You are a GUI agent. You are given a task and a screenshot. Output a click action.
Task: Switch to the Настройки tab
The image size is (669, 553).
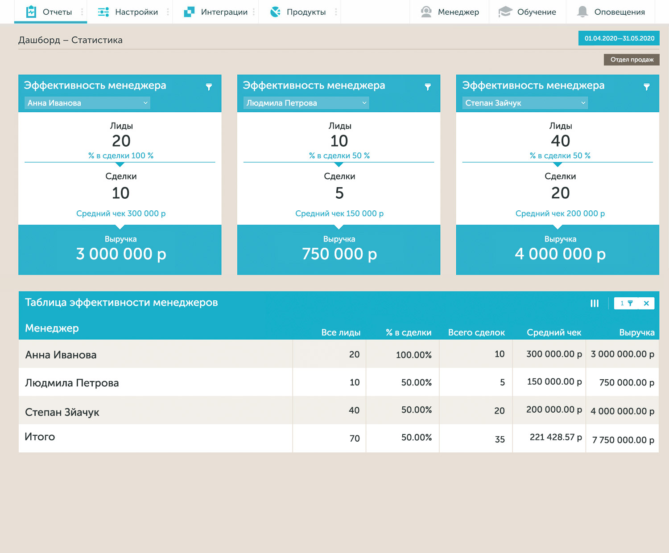pos(128,12)
